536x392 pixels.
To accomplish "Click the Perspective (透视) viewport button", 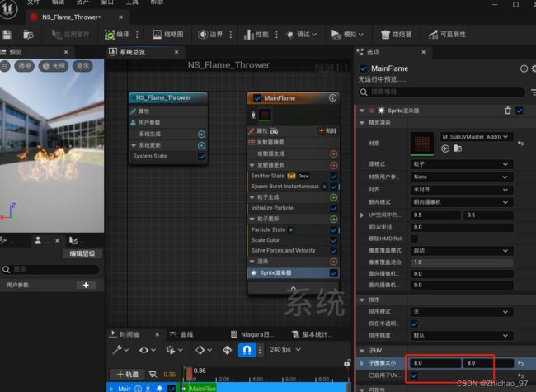I will click(x=24, y=66).
